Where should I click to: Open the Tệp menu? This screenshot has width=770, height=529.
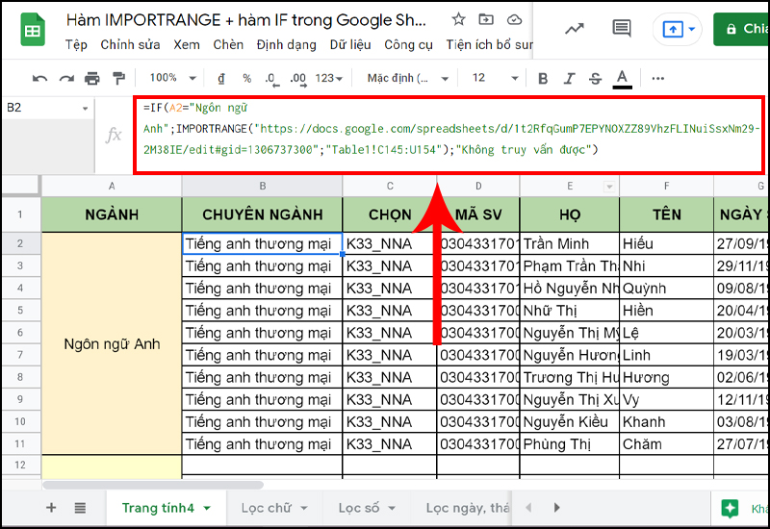pos(76,44)
